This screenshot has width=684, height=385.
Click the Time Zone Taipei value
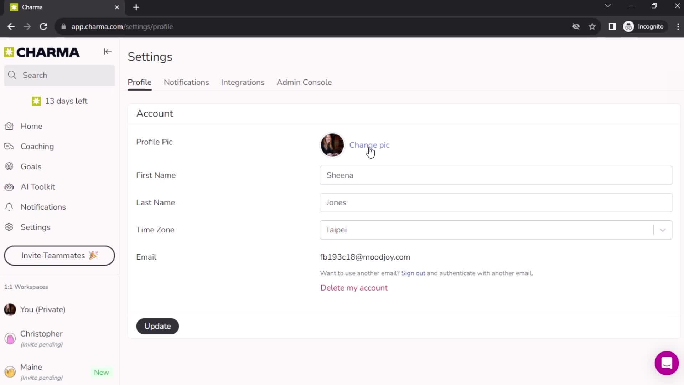click(x=336, y=230)
